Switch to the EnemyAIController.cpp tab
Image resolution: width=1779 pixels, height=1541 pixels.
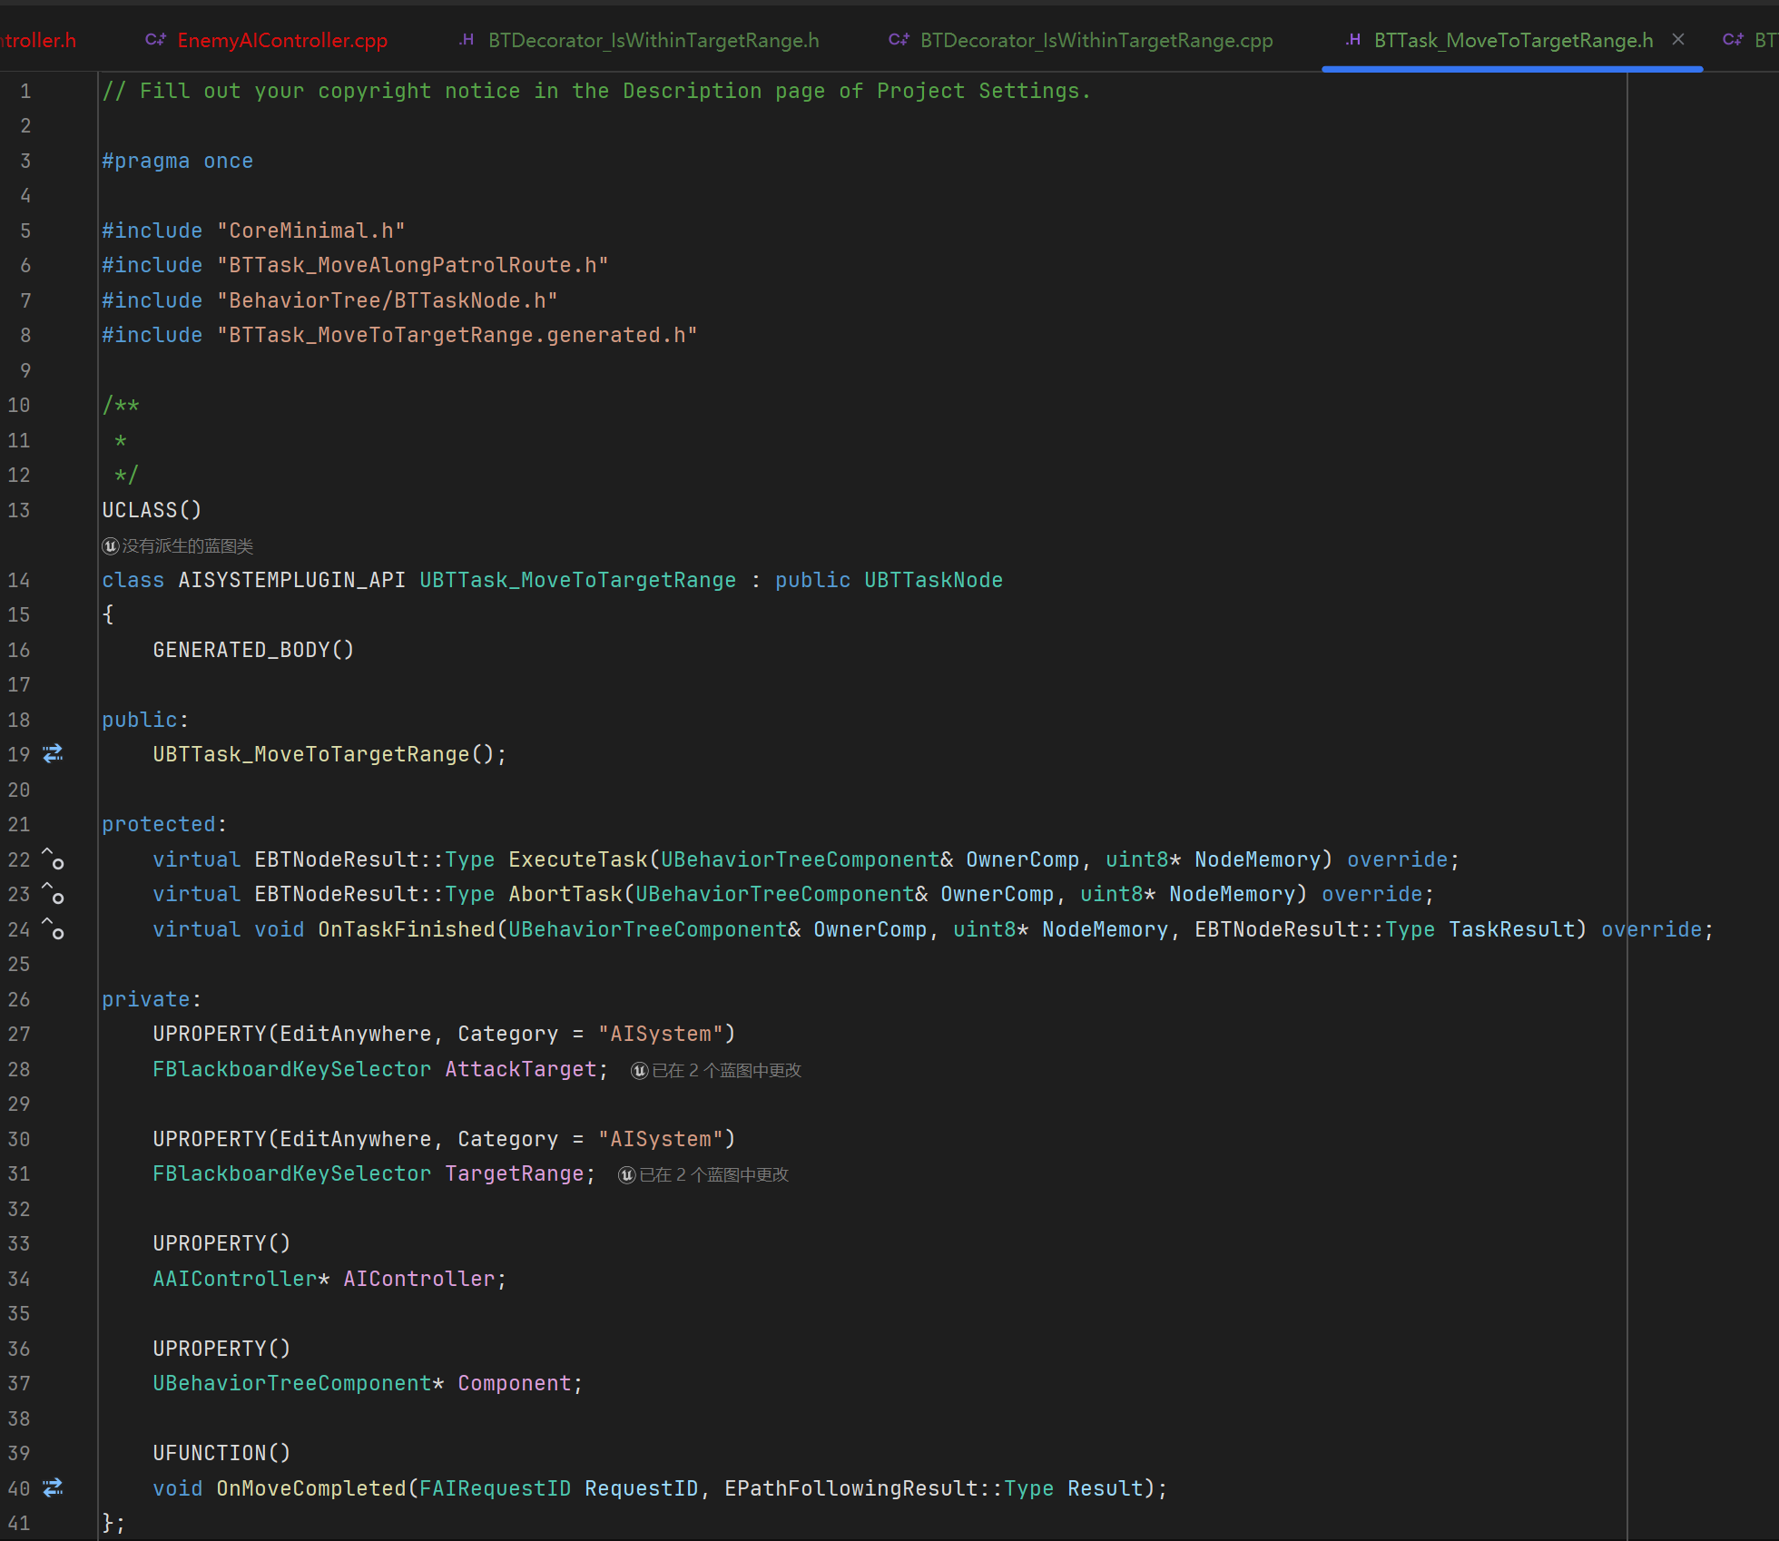pos(281,41)
